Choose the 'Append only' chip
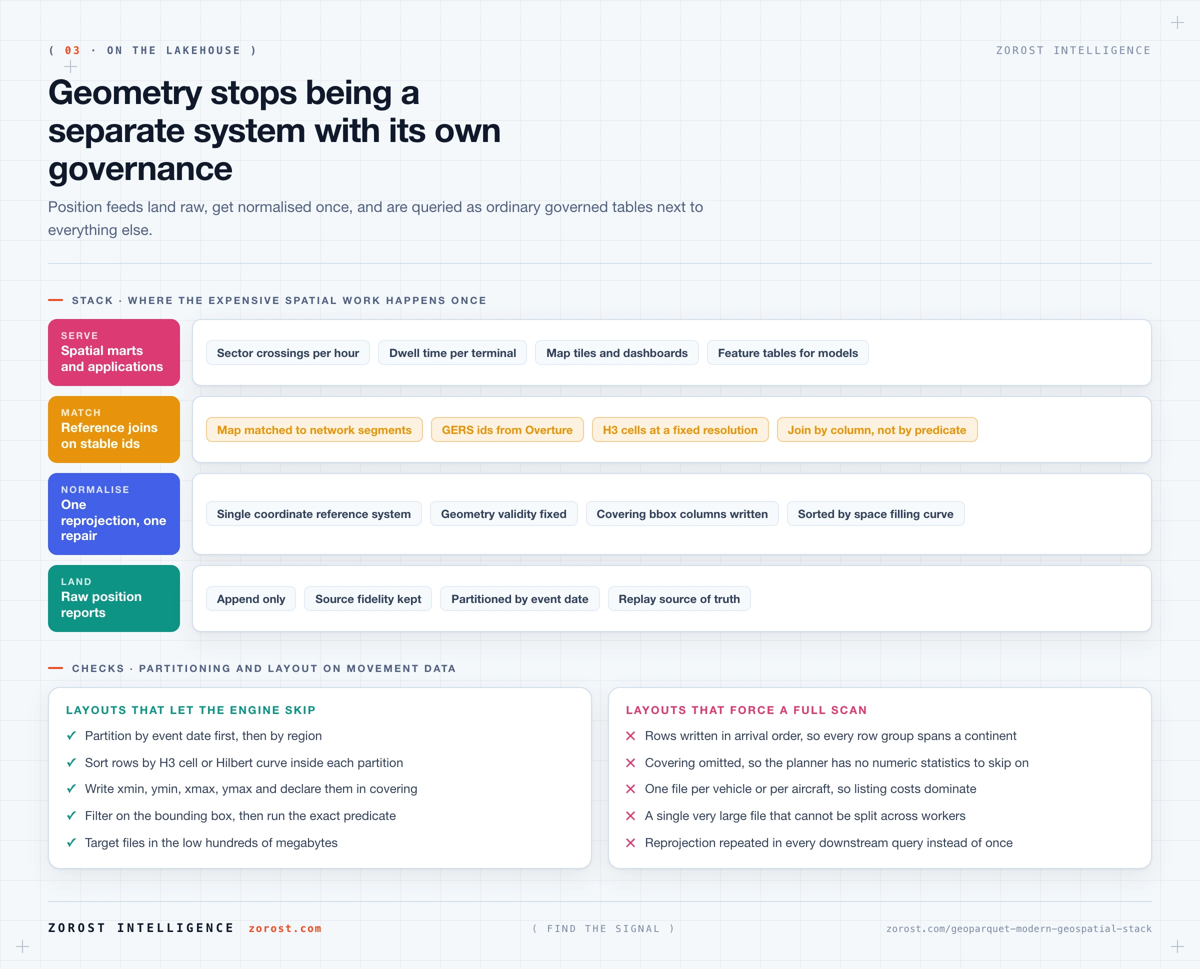 tap(250, 598)
